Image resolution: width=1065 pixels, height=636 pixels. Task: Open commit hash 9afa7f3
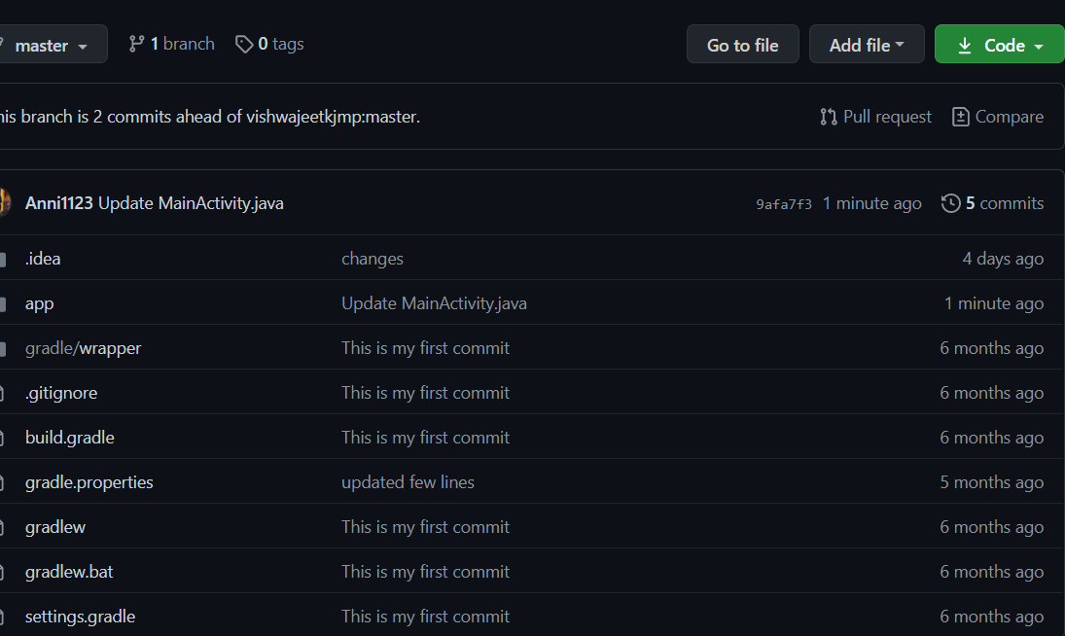point(784,204)
